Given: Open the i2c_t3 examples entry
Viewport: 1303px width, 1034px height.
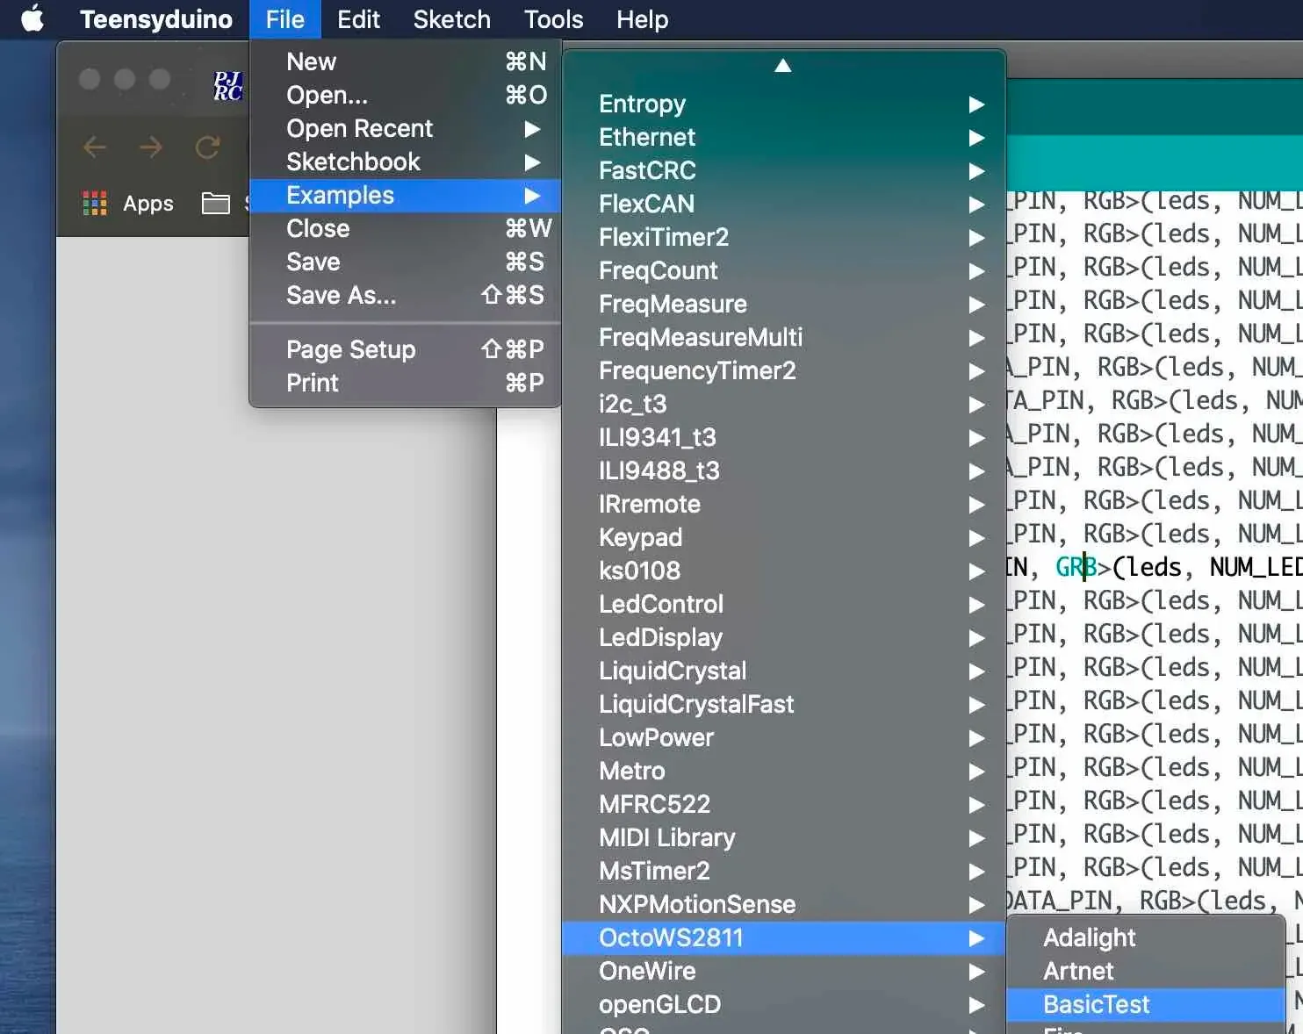Looking at the screenshot, I should pos(783,404).
